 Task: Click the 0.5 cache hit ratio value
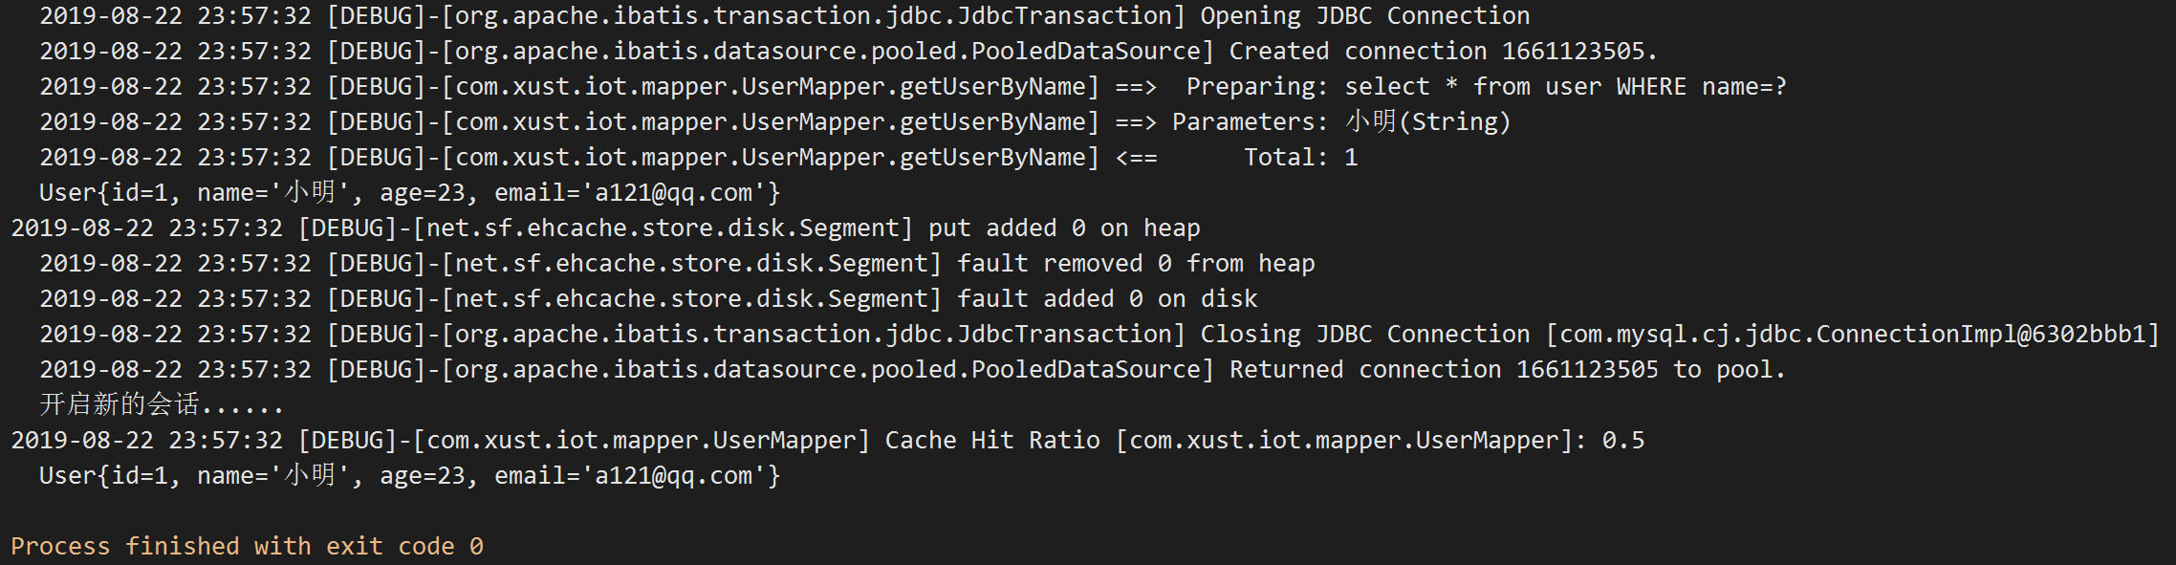tap(1623, 441)
